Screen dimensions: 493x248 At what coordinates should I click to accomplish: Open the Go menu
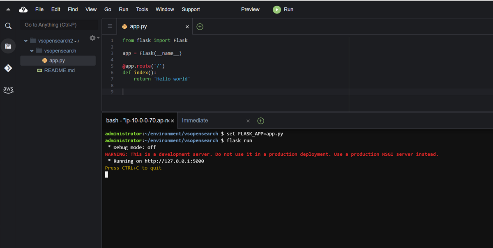[108, 9]
